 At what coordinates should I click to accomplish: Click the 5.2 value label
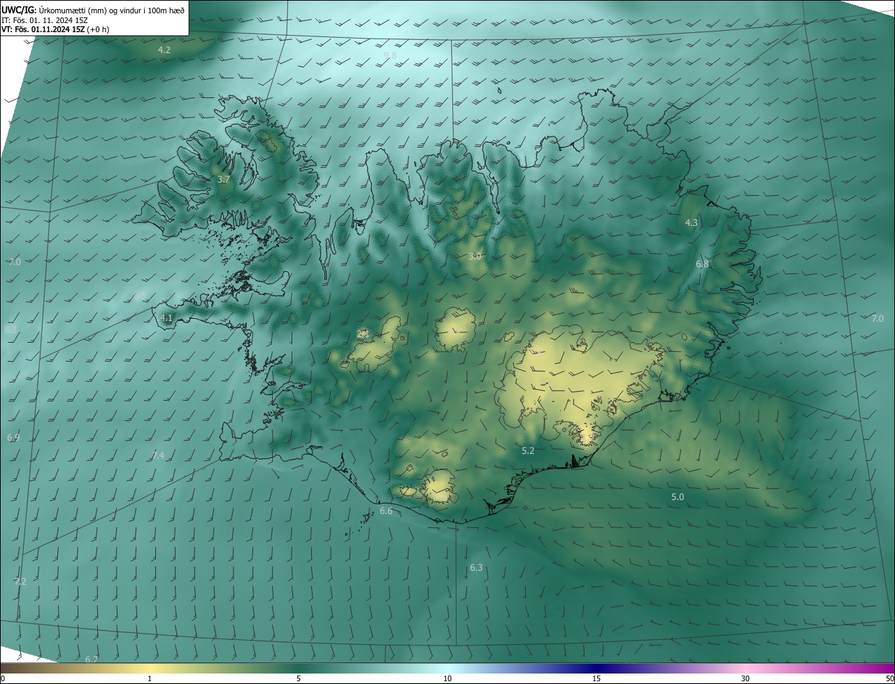tap(528, 451)
